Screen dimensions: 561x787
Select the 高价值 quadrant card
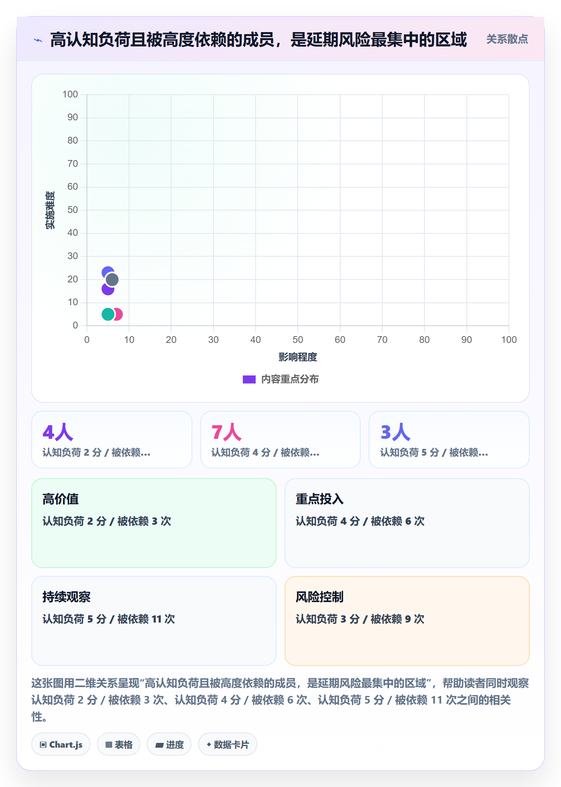tap(154, 523)
